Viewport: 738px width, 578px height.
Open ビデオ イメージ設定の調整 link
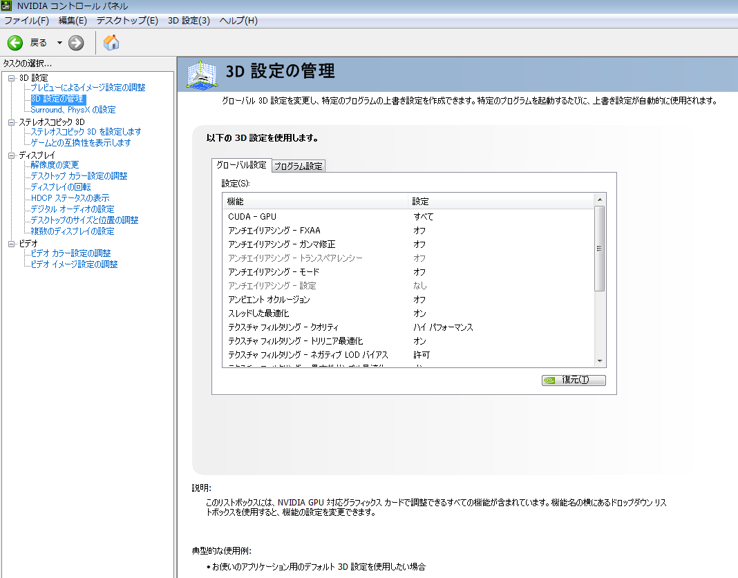(x=75, y=264)
